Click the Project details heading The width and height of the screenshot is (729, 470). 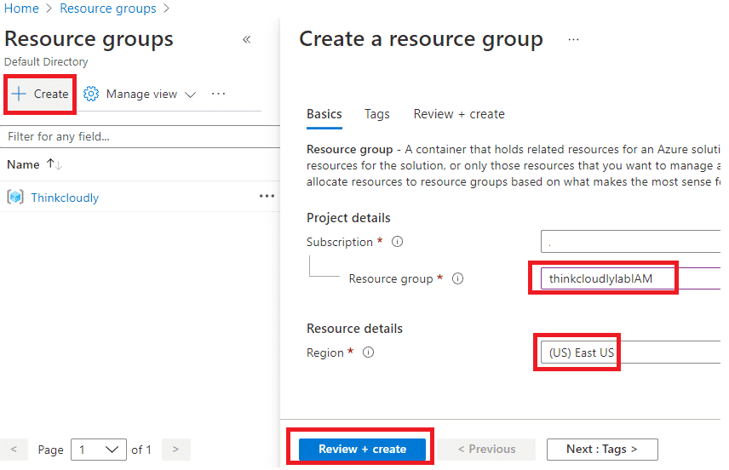(x=348, y=218)
